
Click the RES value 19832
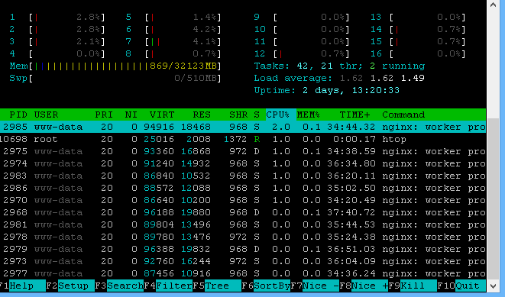click(x=196, y=250)
